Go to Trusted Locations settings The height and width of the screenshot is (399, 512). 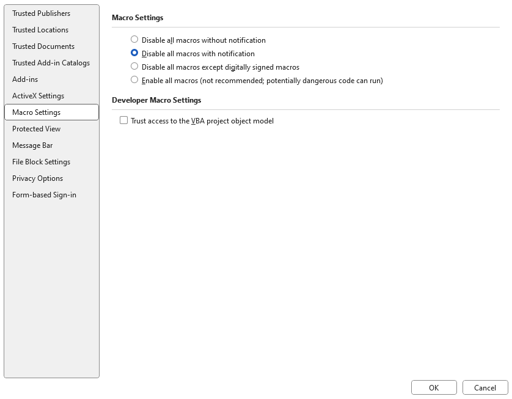40,30
